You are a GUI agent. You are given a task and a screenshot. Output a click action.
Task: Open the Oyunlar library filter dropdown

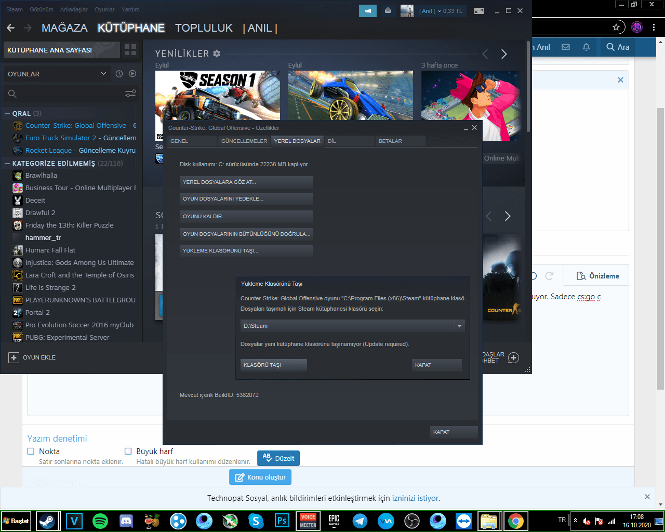pyautogui.click(x=57, y=74)
